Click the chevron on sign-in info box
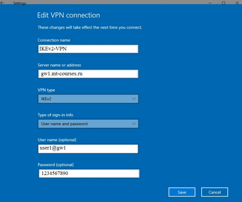Screen dimensions: 242x202 [x=134, y=124]
